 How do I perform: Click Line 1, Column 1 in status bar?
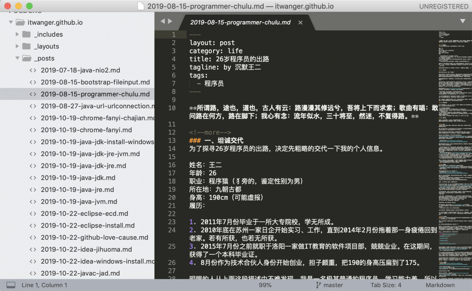click(x=45, y=285)
